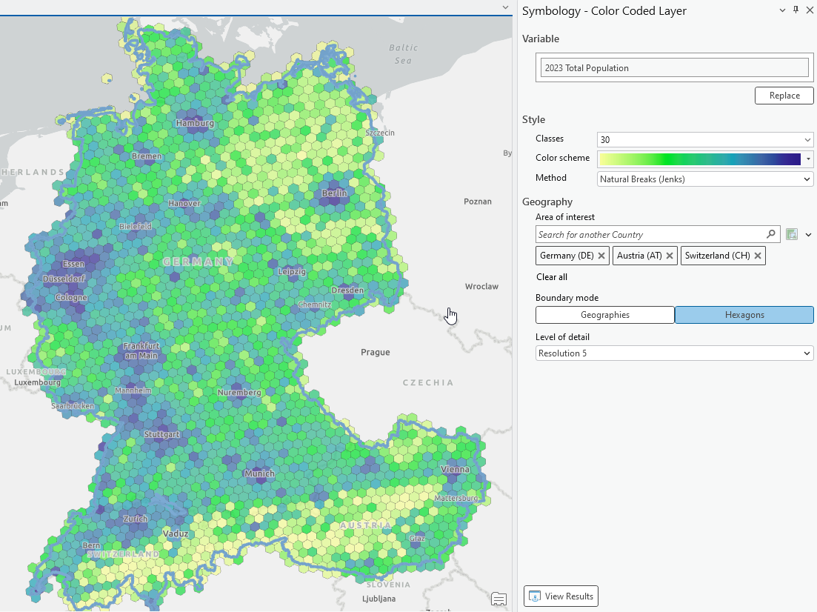Remove the Switzerland (CH) tag
The image size is (817, 612).
[x=758, y=256]
